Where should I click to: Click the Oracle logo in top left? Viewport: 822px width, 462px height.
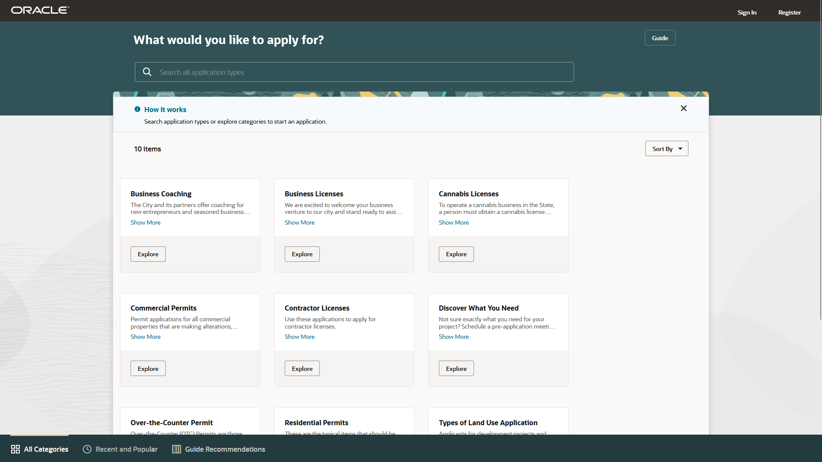coord(39,9)
